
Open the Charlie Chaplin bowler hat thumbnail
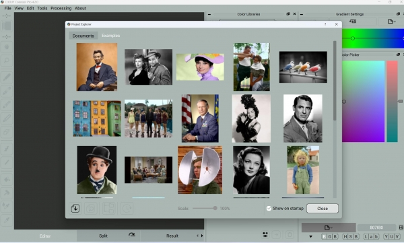(97, 170)
